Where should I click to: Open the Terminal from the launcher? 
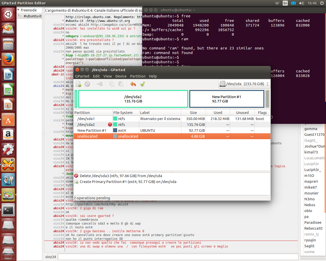tap(8, 210)
